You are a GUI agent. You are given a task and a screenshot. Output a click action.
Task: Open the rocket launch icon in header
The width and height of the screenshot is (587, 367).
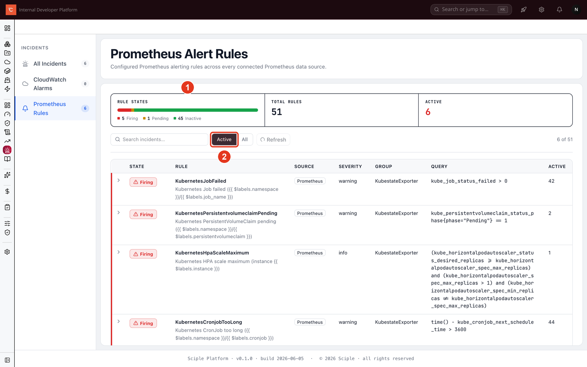[x=524, y=10]
